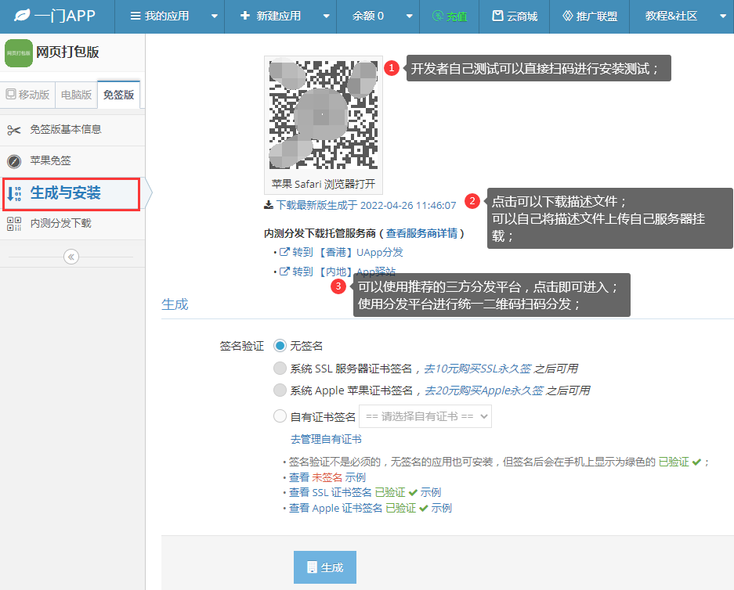Open the 教程&社区 menu
The width and height of the screenshot is (734, 590).
pos(671,16)
